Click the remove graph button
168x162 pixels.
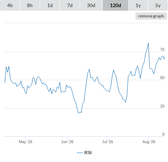151,16
